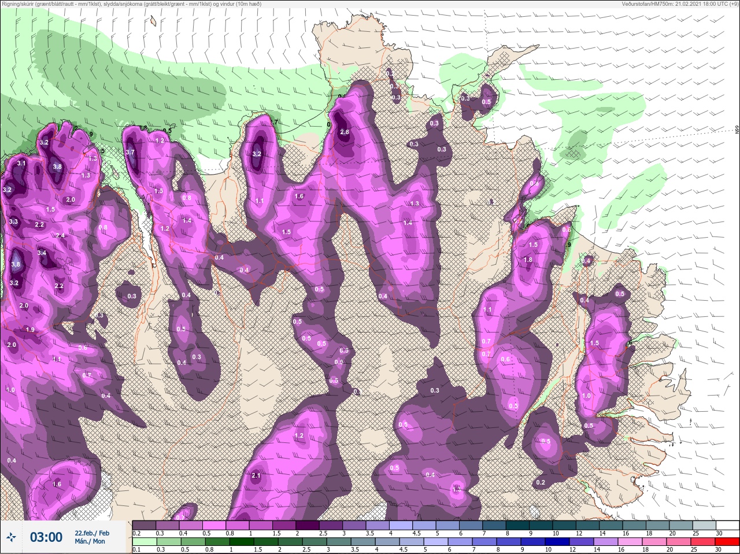
Task: Click the 3.3 precipitation value on map
Action: click(x=14, y=222)
